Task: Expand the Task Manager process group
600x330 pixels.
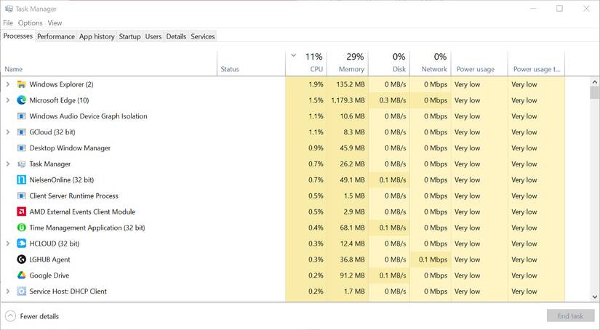Action: click(x=8, y=164)
